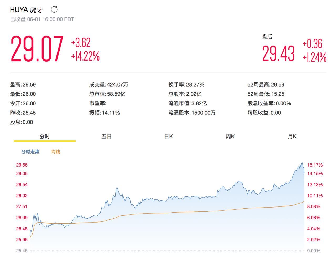Click the 52周最低:15.25 value
The height and width of the screenshot is (257, 332).
coord(266,94)
